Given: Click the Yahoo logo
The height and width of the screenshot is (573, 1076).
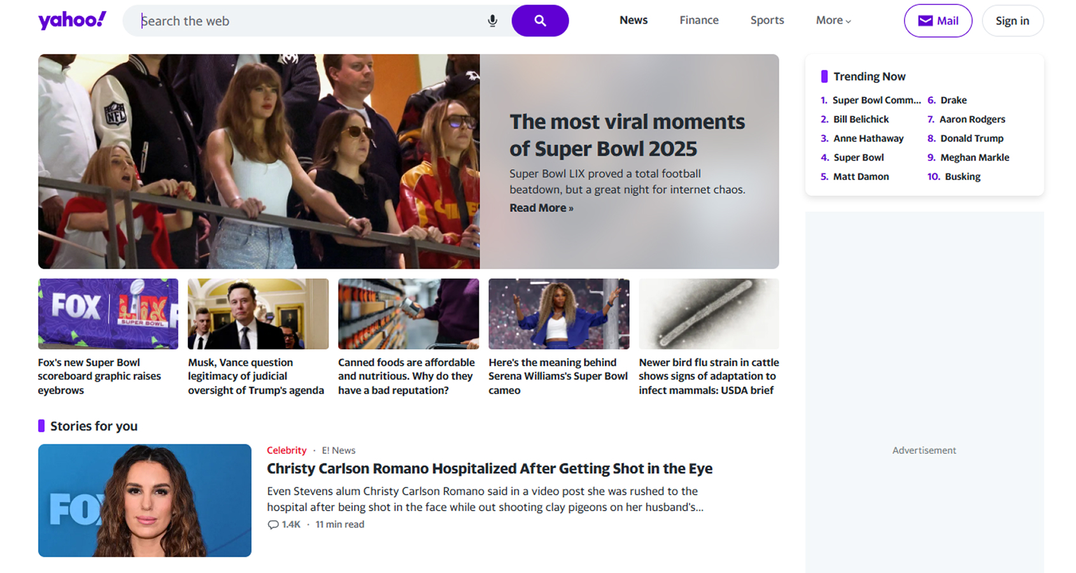Looking at the screenshot, I should [x=72, y=20].
